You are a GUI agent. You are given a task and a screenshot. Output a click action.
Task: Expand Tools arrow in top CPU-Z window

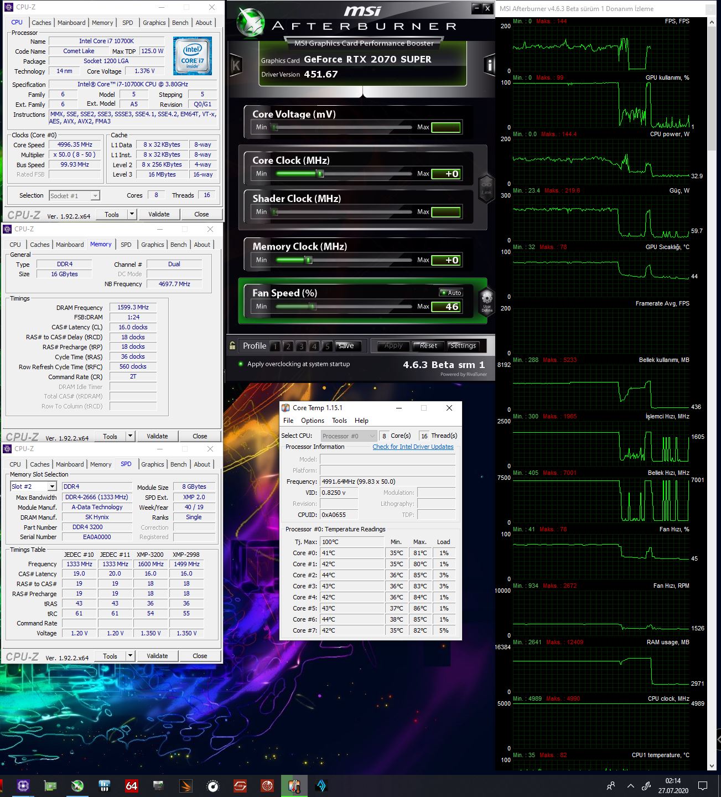(132, 214)
